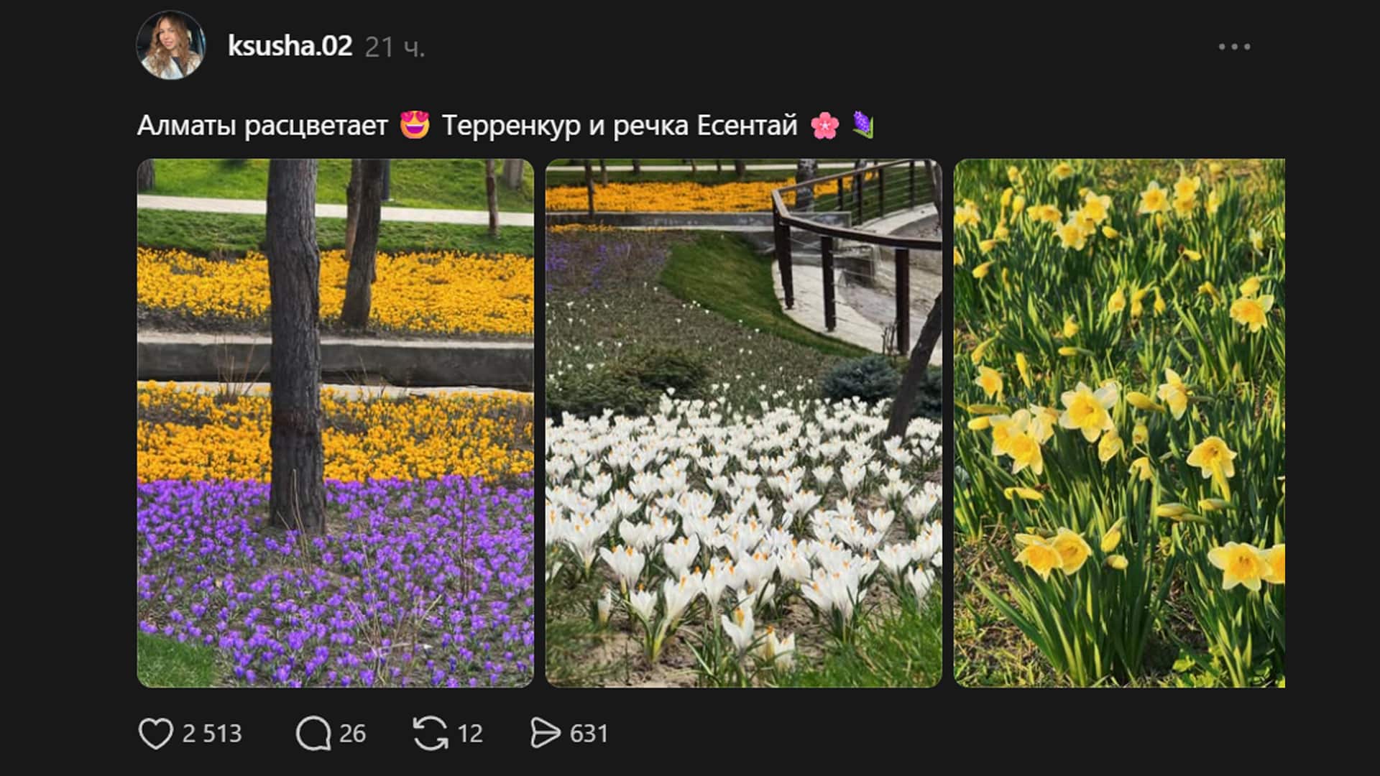Open comments via the speech bubble icon
The image size is (1380, 776).
tap(313, 734)
